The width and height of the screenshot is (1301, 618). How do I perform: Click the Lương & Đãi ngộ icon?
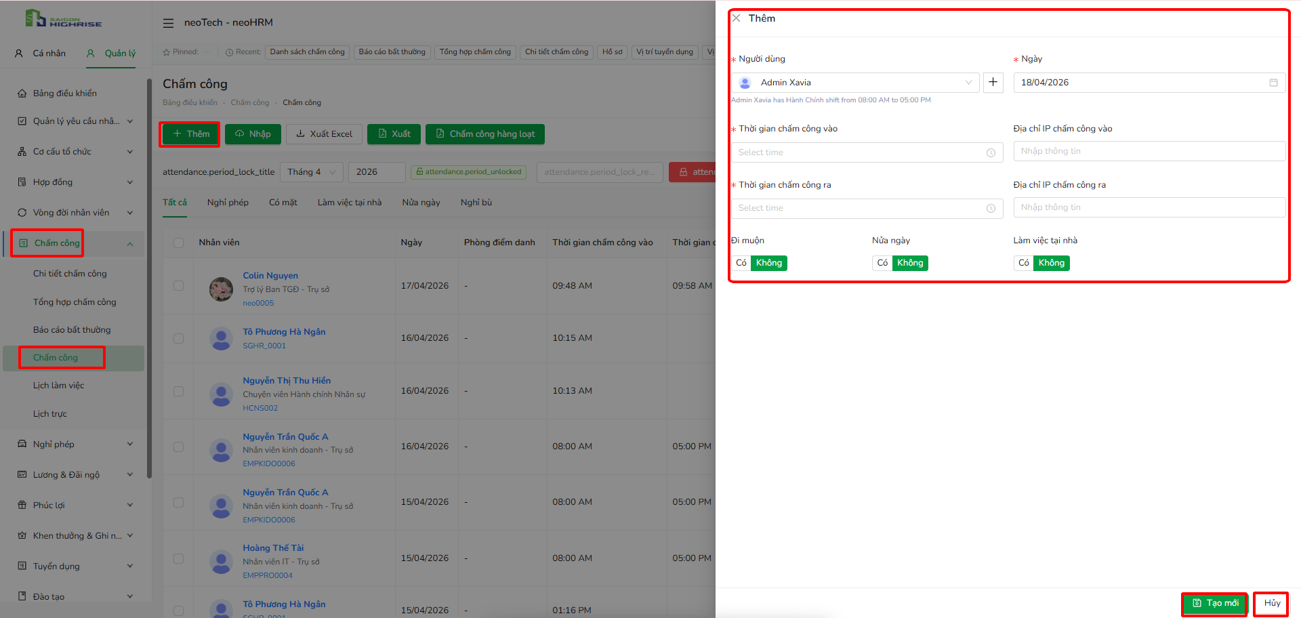(x=22, y=475)
